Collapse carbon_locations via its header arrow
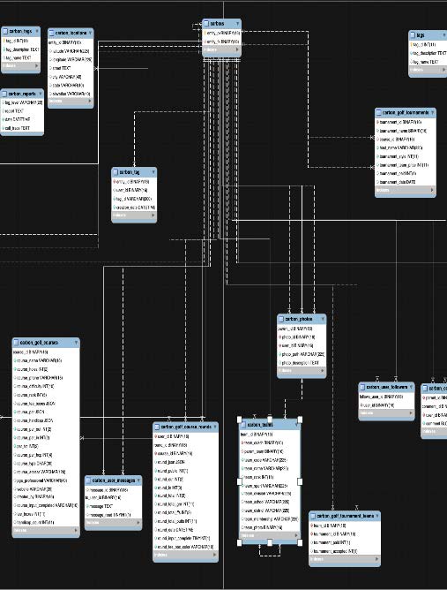The height and width of the screenshot is (590, 447). click(90, 33)
